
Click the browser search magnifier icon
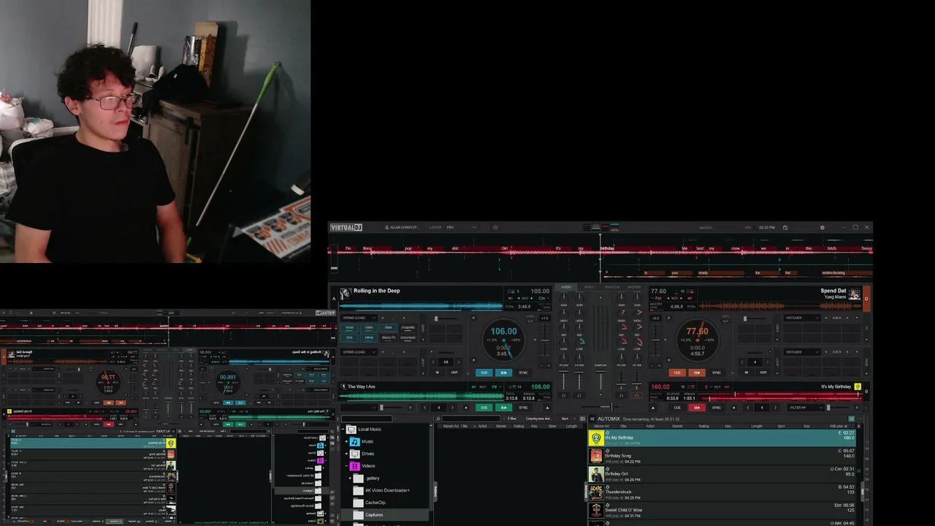[438, 419]
